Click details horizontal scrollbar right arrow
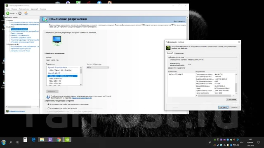This screenshot has height=148, width=264. [x=234, y=96]
